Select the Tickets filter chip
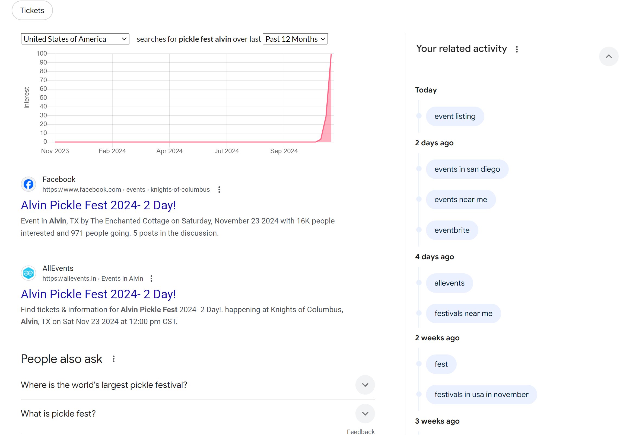Screen dimensions: 623x435 point(32,10)
